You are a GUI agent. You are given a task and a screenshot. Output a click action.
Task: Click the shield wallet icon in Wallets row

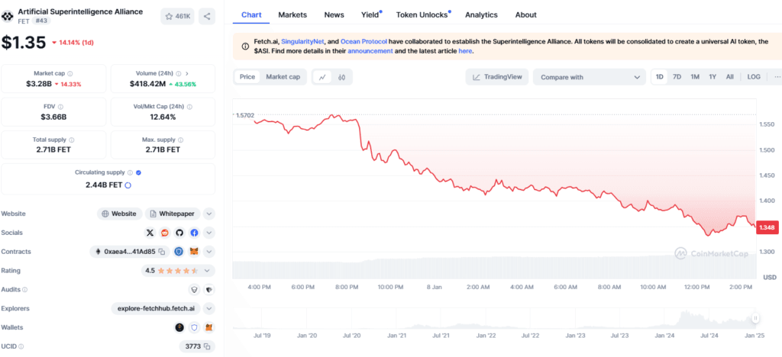195,327
